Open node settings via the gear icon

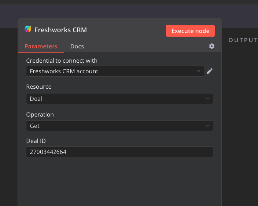coord(212,46)
